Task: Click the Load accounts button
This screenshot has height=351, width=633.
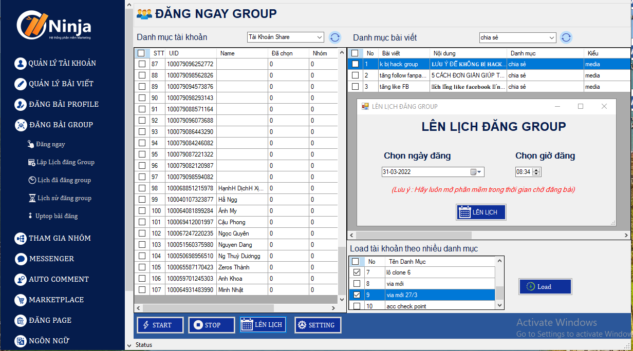Action: [545, 287]
